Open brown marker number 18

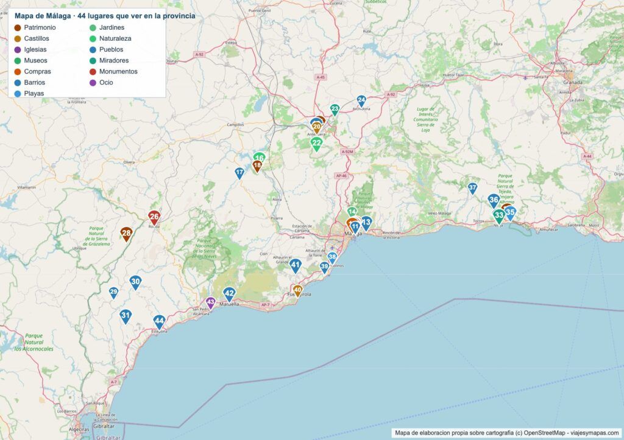[257, 166]
